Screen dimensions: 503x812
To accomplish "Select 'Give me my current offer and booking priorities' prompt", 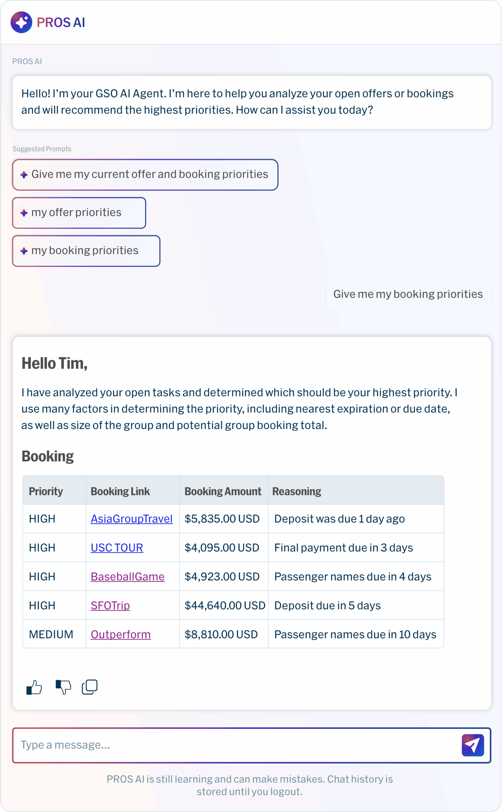I will pos(149,174).
